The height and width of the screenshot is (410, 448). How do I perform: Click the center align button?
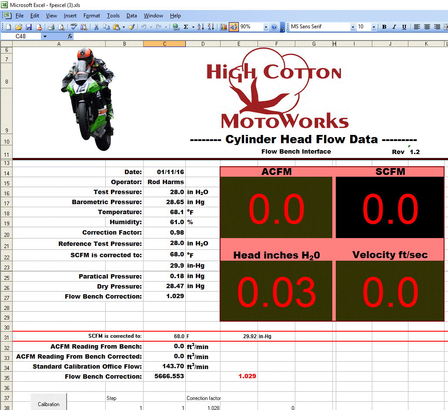[x=427, y=27]
